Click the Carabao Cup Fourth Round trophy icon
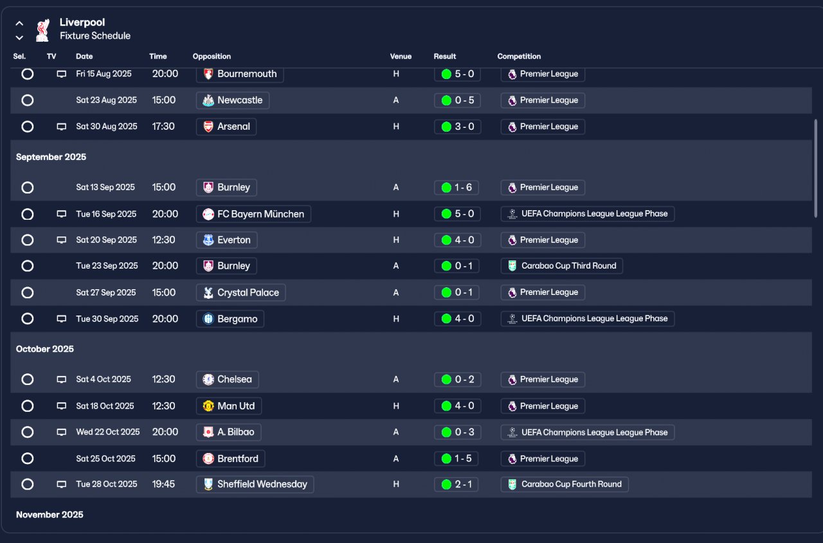Screen dimensions: 823x543 512,484
